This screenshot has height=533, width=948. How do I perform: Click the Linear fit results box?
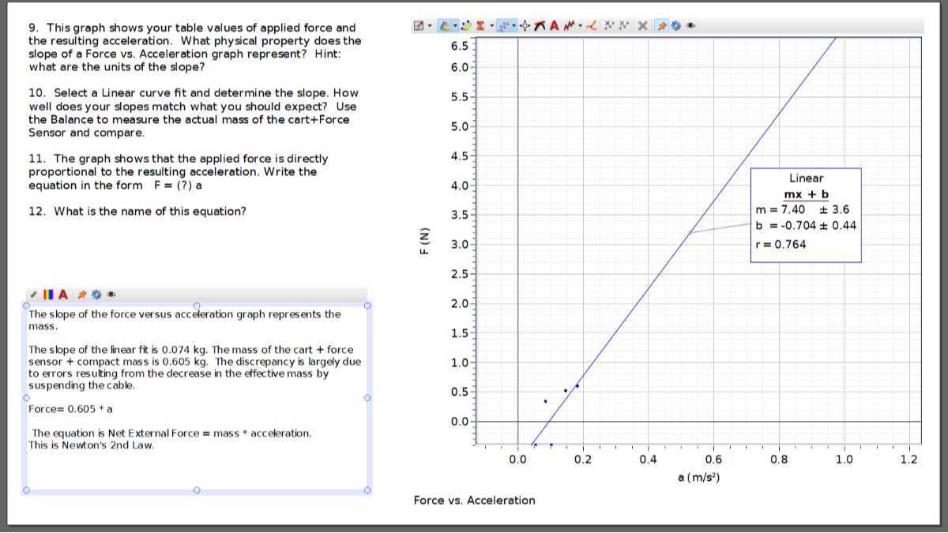pyautogui.click(x=804, y=213)
